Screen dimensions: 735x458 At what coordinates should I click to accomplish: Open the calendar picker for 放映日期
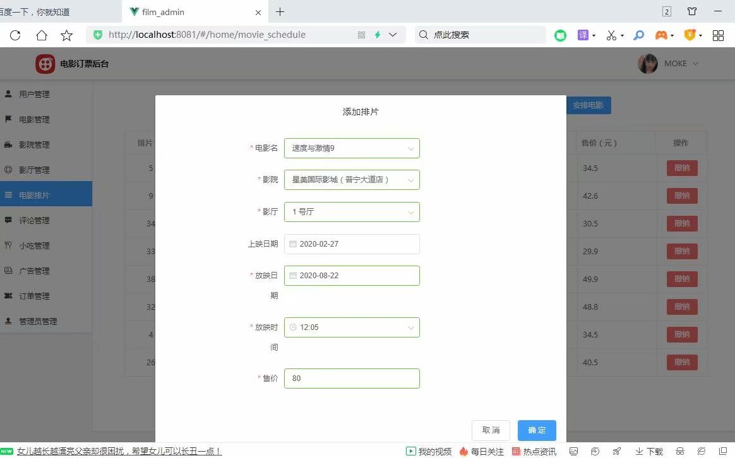[292, 275]
